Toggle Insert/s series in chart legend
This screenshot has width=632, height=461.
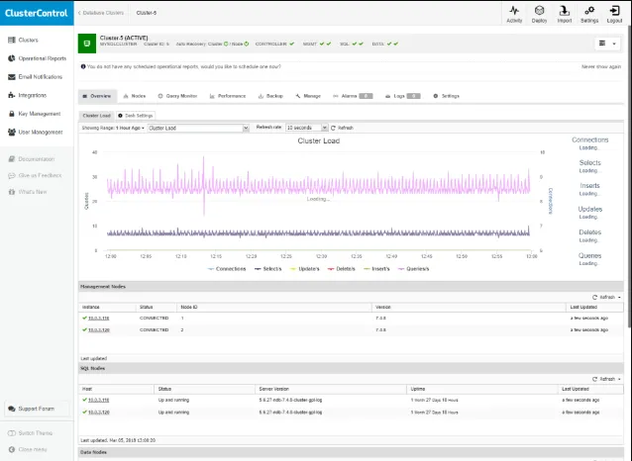pyautogui.click(x=376, y=269)
